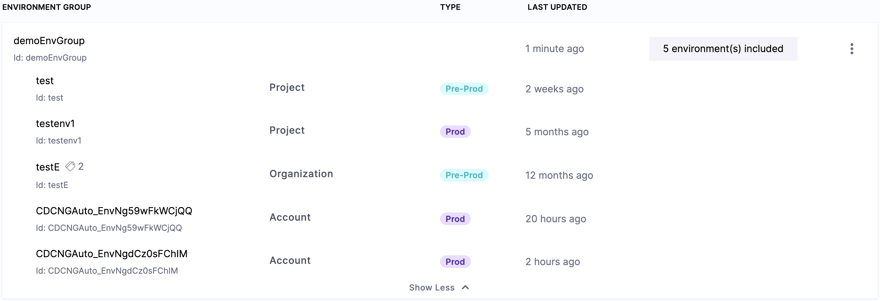Viewport: 880px width, 301px height.
Task: Open the testE environment entry
Action: click(47, 167)
